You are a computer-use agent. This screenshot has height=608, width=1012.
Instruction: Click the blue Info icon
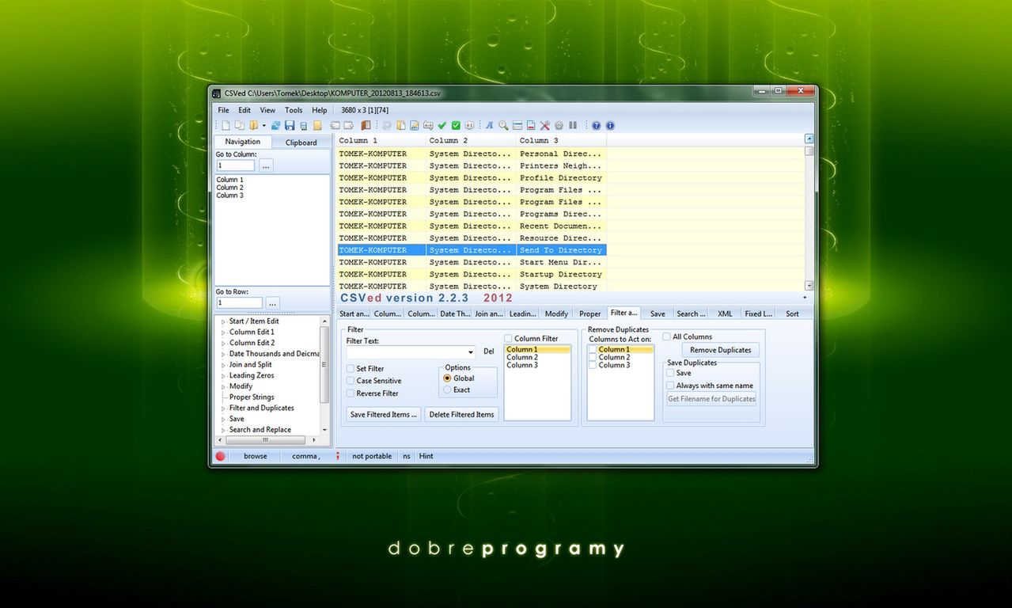tap(610, 125)
